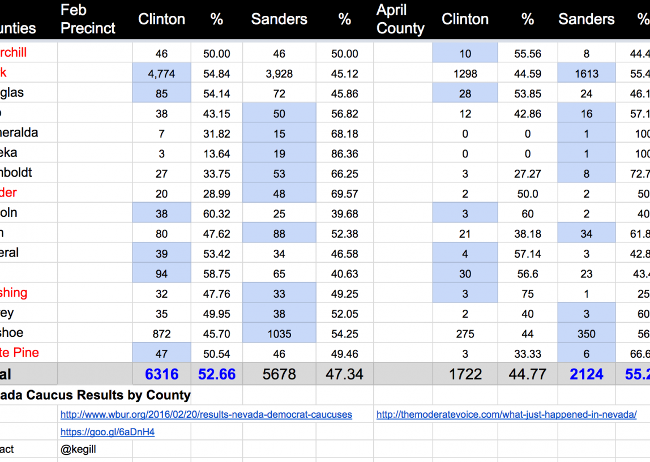Select the cell with value 1298

(x=465, y=74)
